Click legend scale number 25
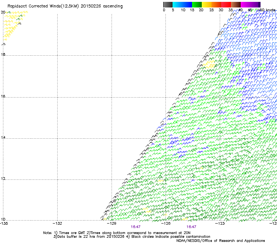 pyautogui.click(x=211, y=10)
